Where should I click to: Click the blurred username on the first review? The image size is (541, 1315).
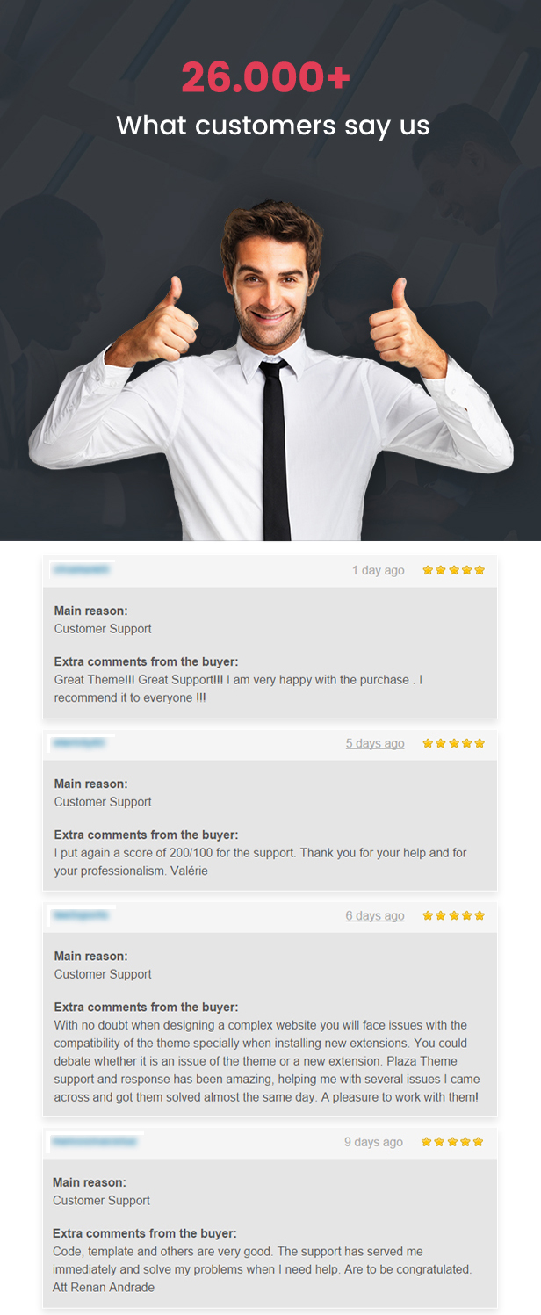(x=82, y=569)
